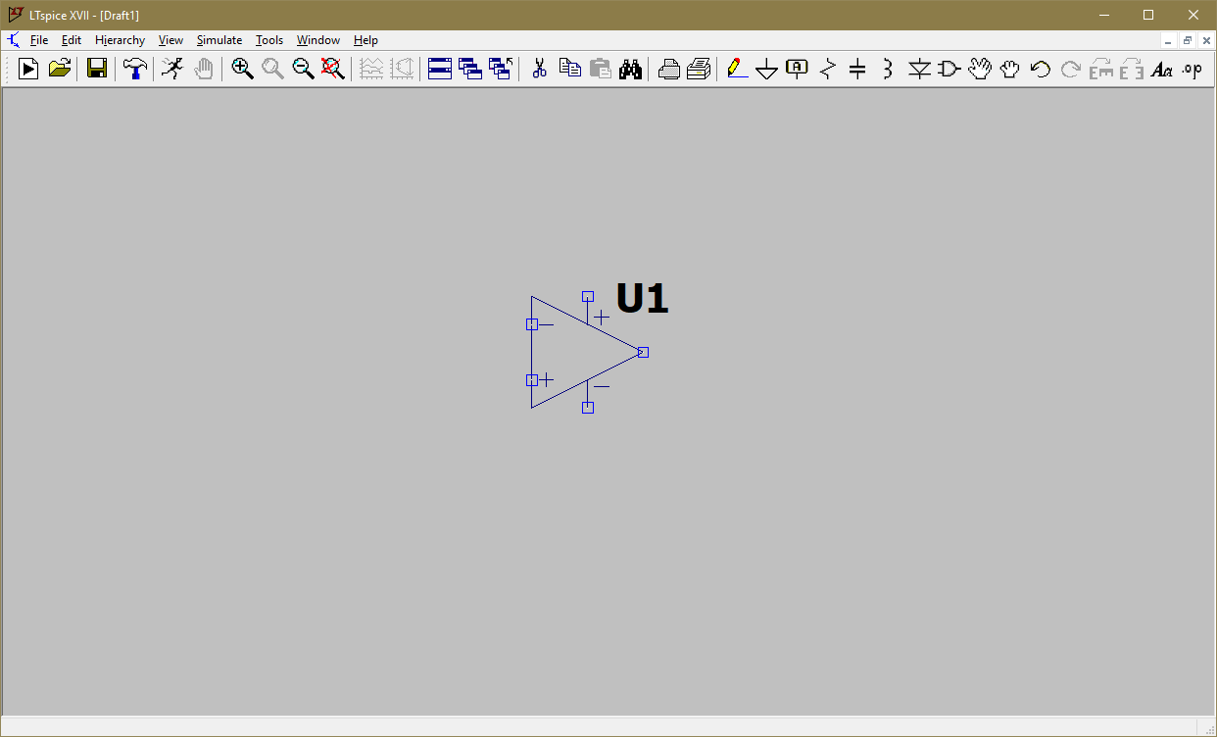This screenshot has height=737, width=1217.
Task: Tile windows horizontally
Action: coord(440,69)
